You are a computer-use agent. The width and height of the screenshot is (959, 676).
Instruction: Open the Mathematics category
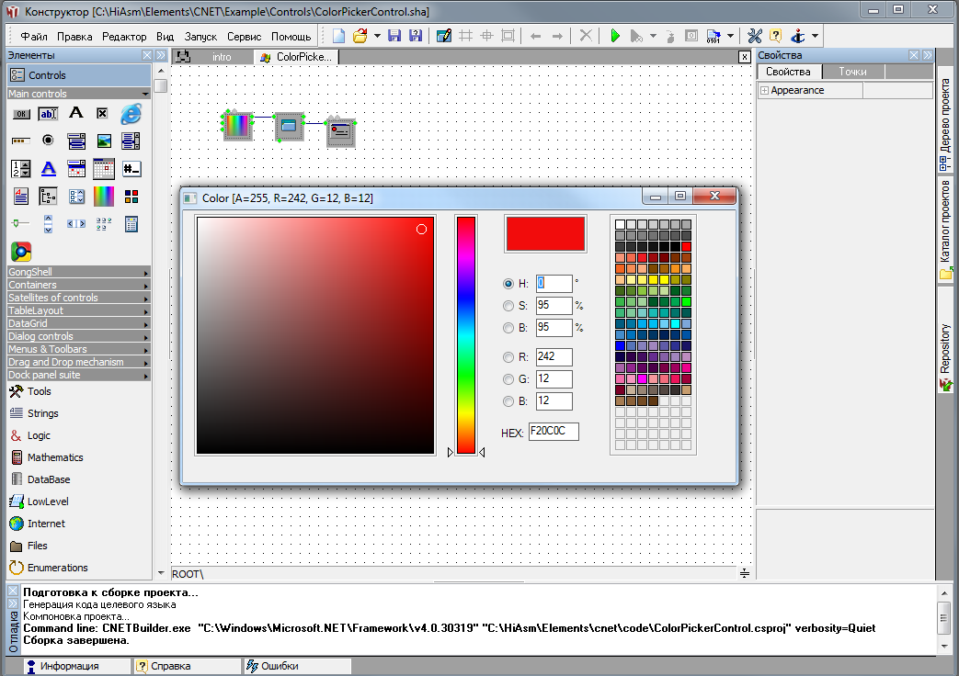point(55,457)
